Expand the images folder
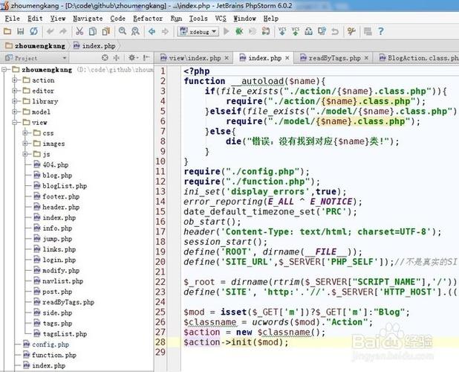This screenshot has width=459, height=372. click(25, 144)
